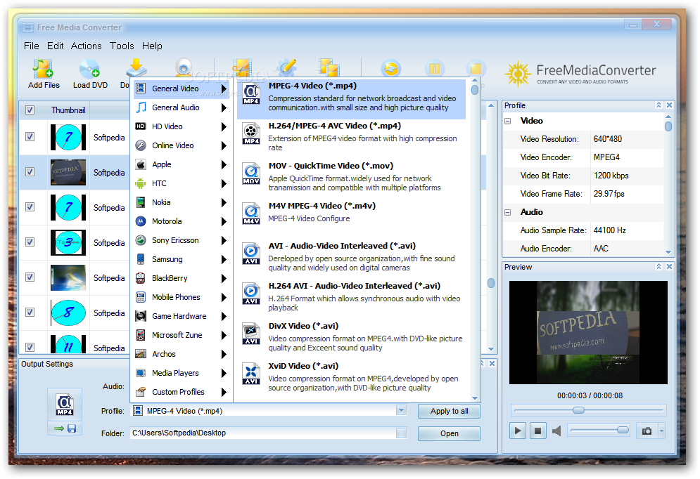Click the preview seek slider handle
This screenshot has width=700, height=479.
click(x=578, y=410)
